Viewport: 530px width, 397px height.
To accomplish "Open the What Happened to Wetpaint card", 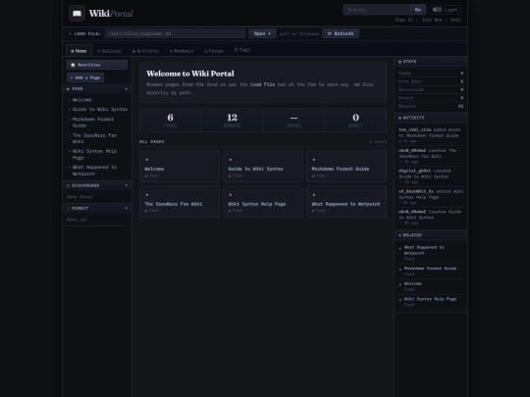I will click(346, 202).
